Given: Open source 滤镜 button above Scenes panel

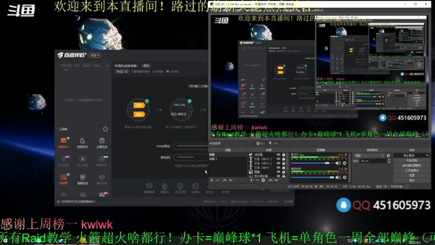Looking at the screenshot, I should [x=274, y=143].
